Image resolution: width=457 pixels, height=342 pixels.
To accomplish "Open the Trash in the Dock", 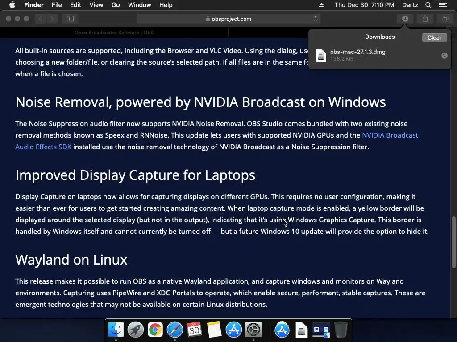I will (341, 330).
